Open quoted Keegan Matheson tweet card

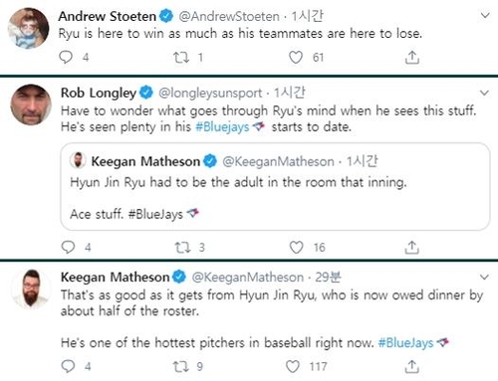[275, 186]
